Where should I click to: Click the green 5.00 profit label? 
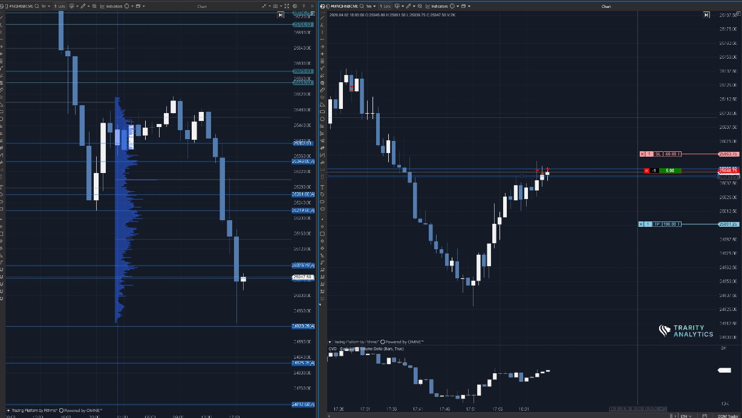coord(670,171)
